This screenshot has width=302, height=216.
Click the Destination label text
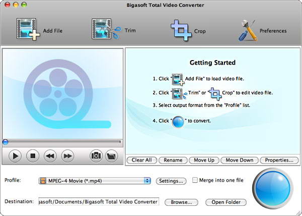(x=19, y=201)
